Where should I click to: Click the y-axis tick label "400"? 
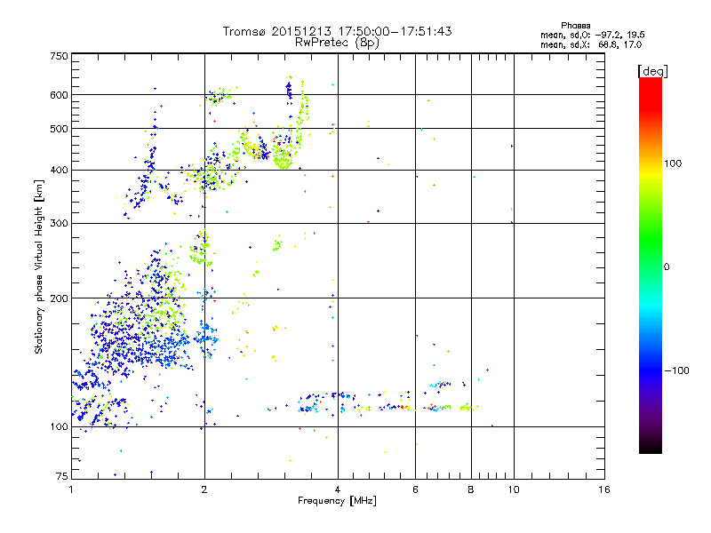pyautogui.click(x=59, y=170)
